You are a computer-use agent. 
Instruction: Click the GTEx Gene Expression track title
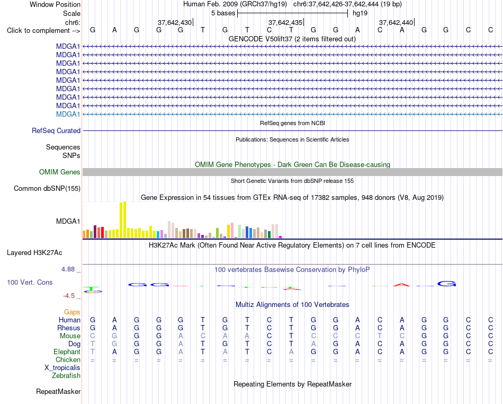292,198
